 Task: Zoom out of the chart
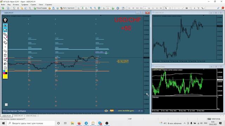[x=95, y=8]
